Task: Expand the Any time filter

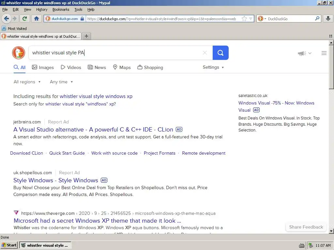Action: point(61,82)
